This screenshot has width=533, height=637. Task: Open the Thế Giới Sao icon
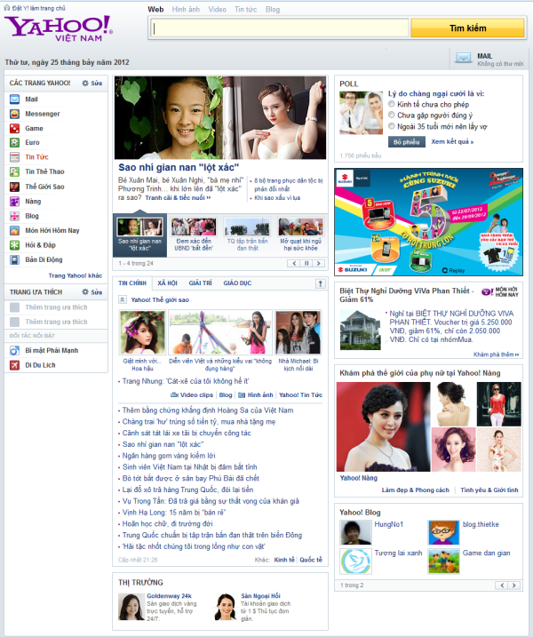point(14,187)
